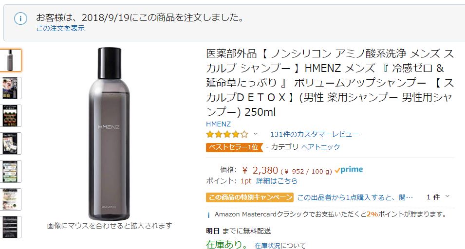Select the last thumbnail in the strip
The width and height of the screenshot is (465, 249).
10,227
